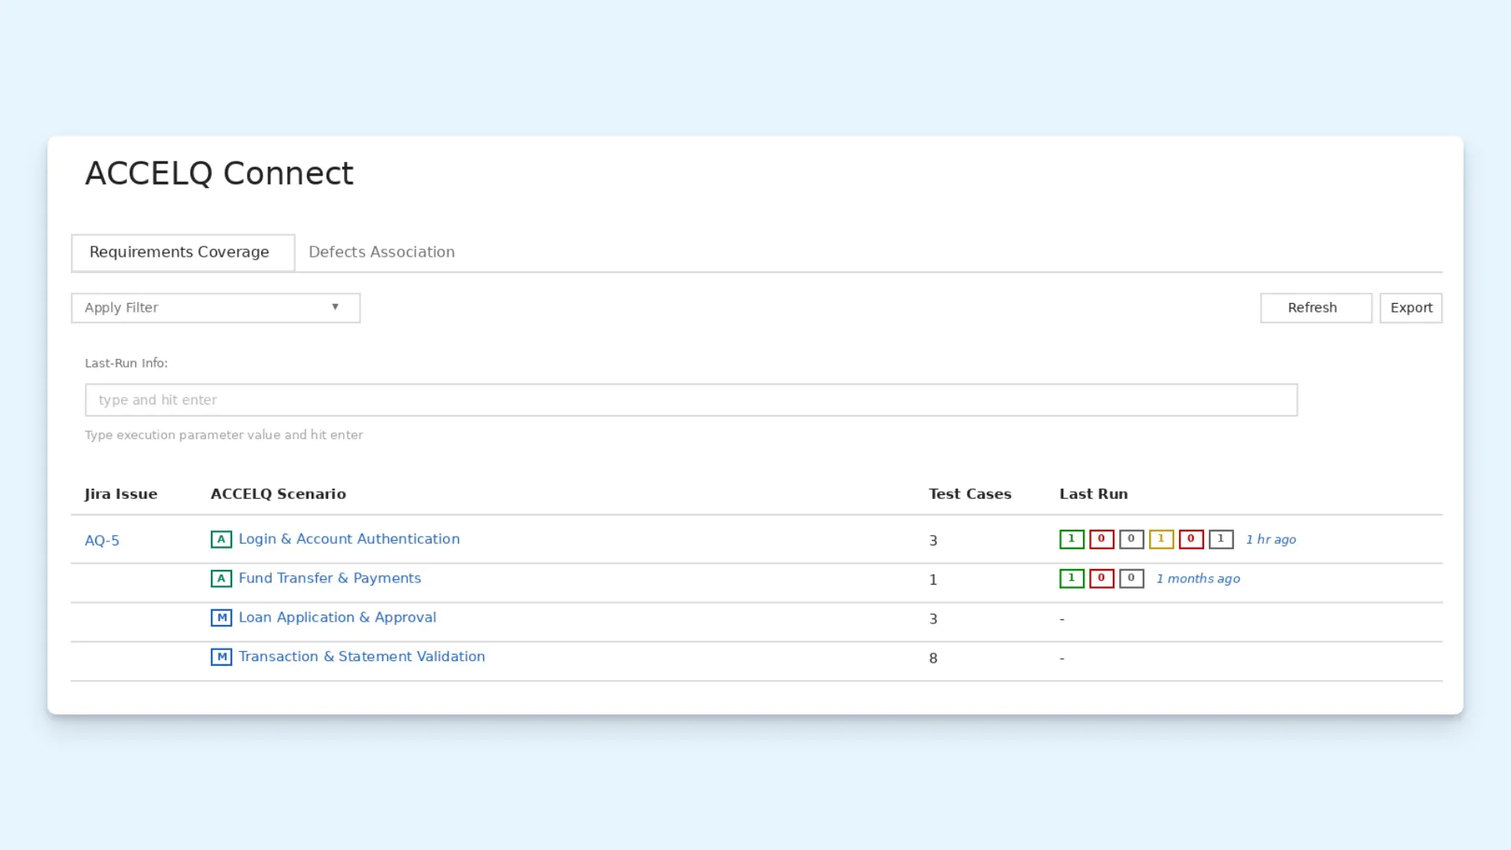Screen dimensions: 1511x850
Task: Open the Apply Filter dropdown
Action: tap(216, 308)
